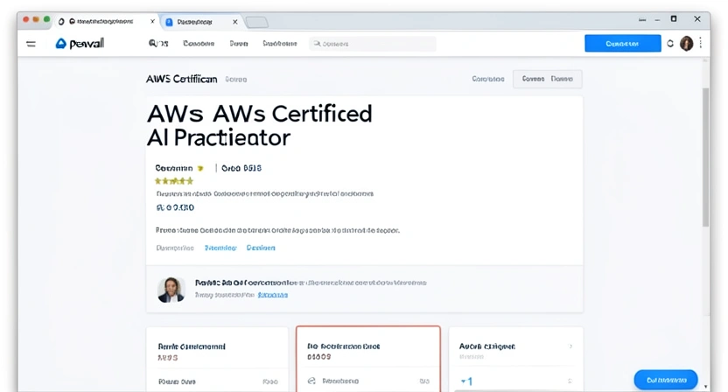Open the fourth navigation item in the header

tap(280, 44)
